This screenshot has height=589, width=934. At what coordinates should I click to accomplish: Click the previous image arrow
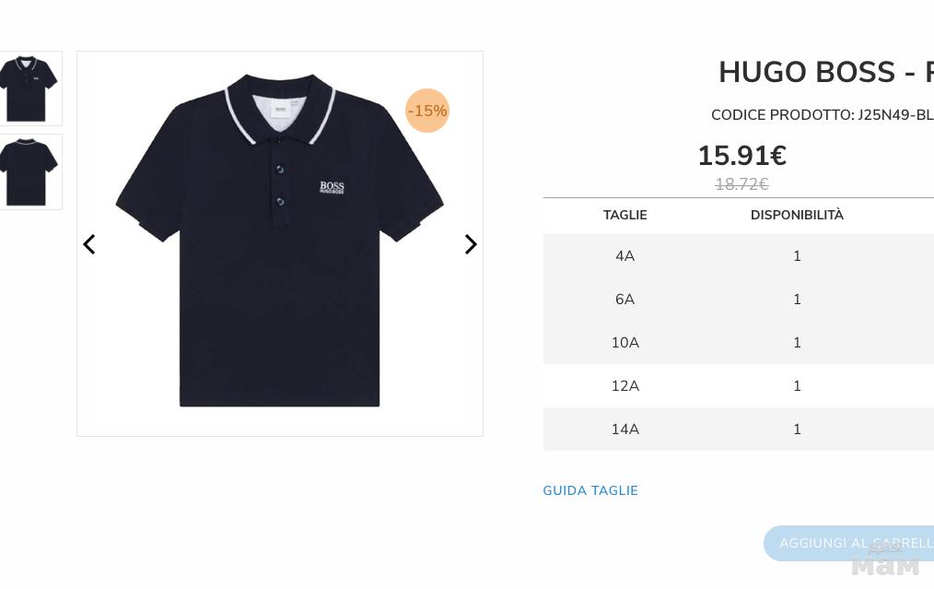(88, 244)
